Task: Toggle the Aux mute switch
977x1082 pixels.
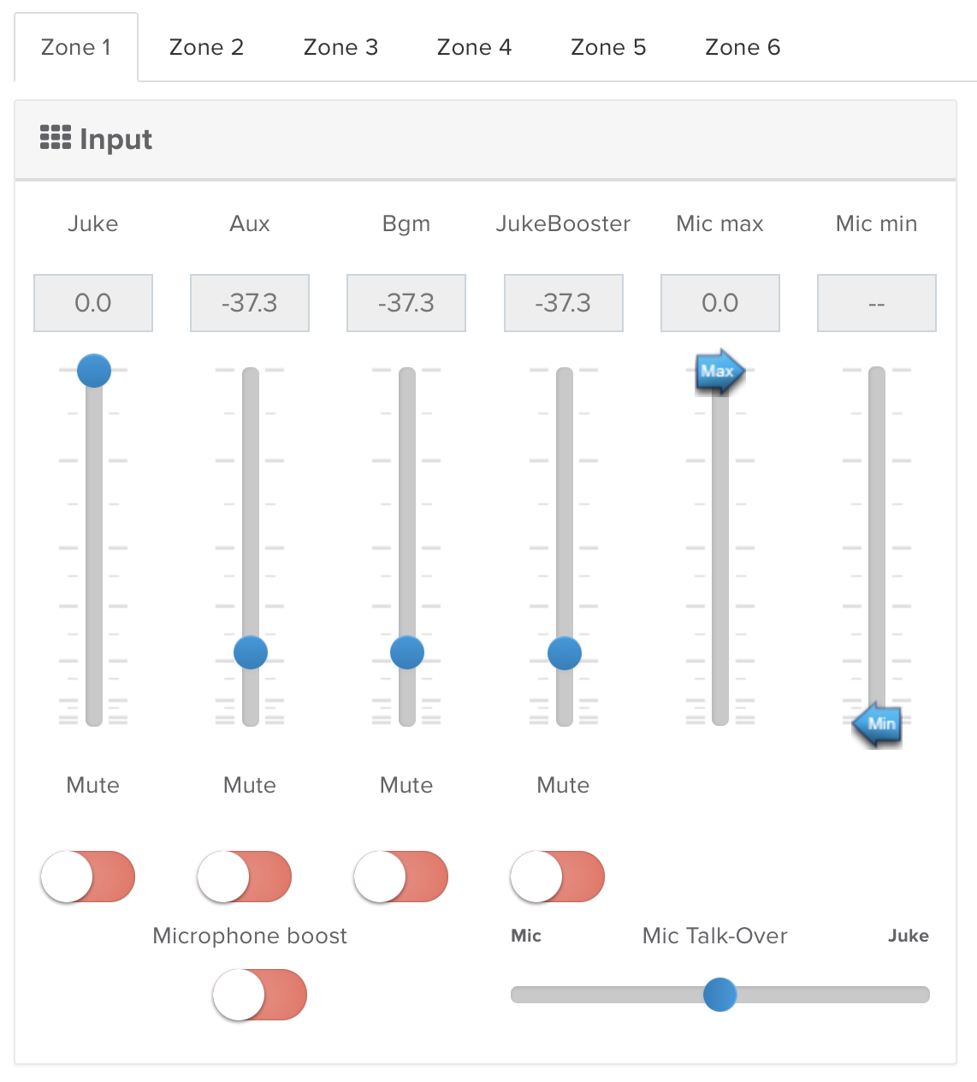Action: 245,877
